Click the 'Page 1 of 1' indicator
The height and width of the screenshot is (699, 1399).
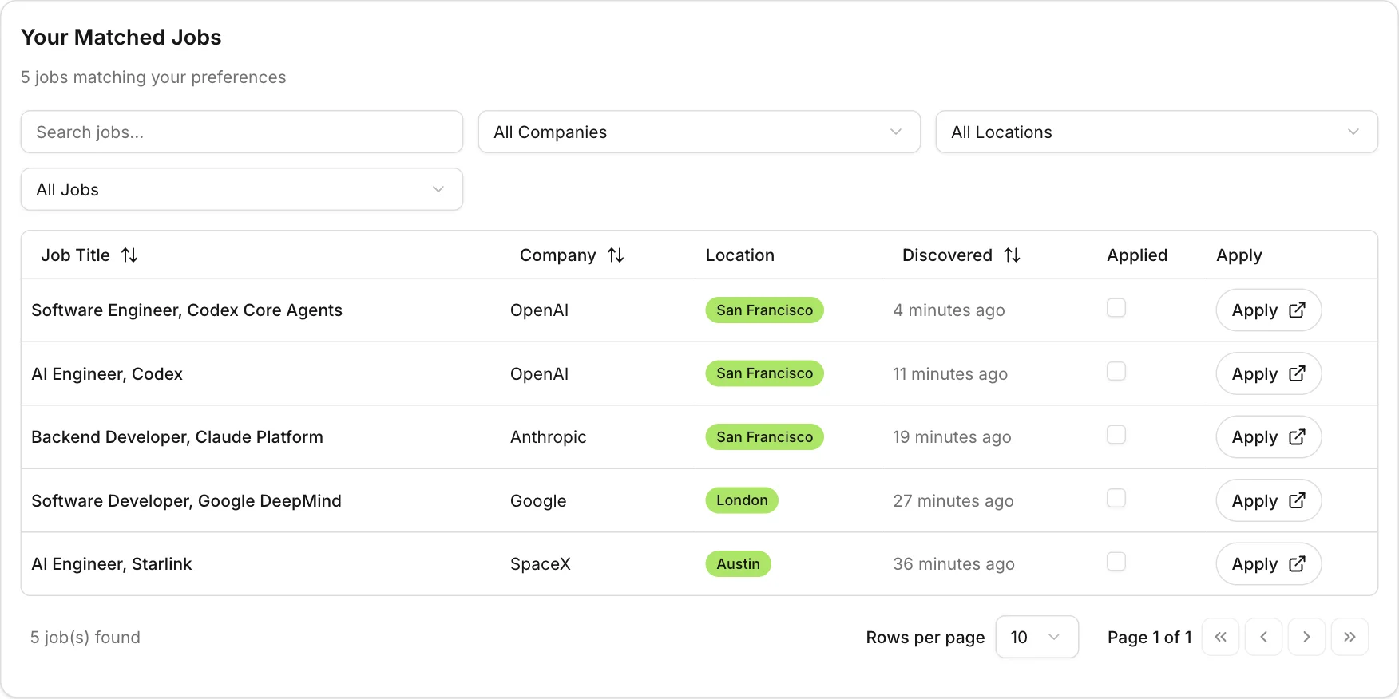[1149, 638]
